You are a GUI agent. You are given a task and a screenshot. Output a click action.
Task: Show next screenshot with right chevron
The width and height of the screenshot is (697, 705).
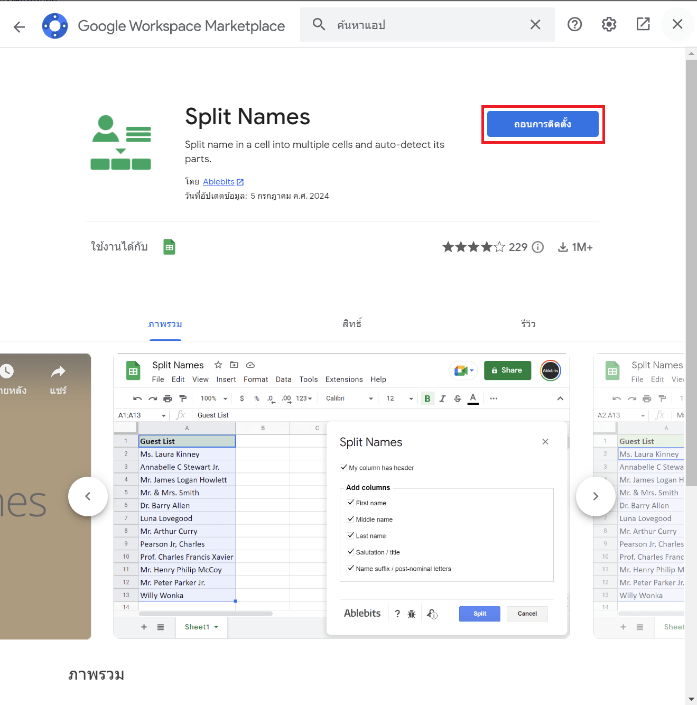click(x=596, y=496)
